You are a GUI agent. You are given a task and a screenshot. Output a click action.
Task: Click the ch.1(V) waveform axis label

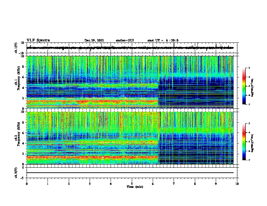pos(16,48)
